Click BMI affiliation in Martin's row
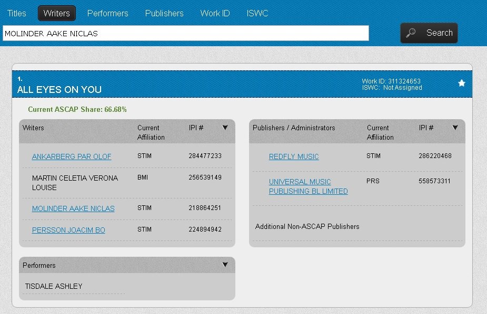 coord(143,177)
